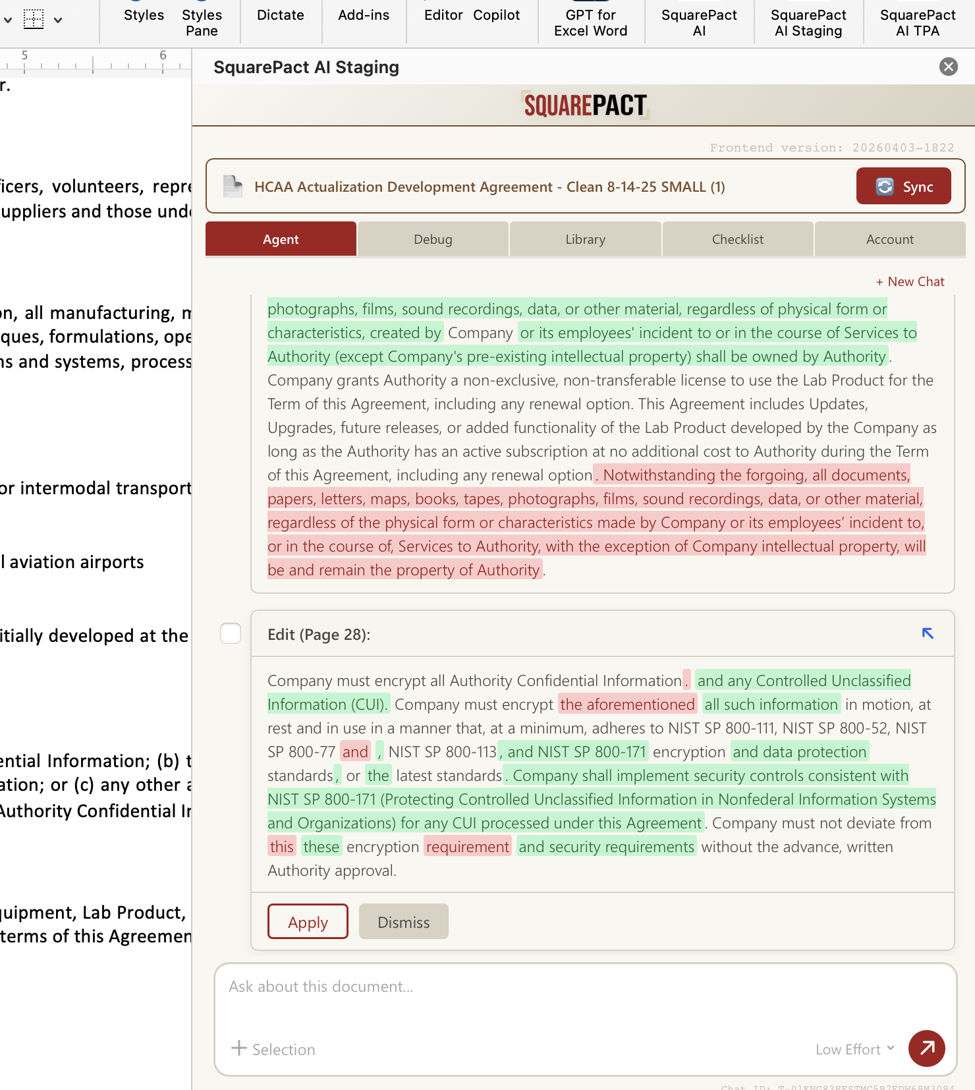
Task: Click the dotted grid icon in the ribbon
Action: [x=34, y=19]
